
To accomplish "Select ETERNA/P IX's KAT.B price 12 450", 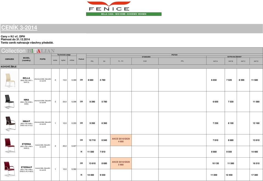I will tap(229, 175).
